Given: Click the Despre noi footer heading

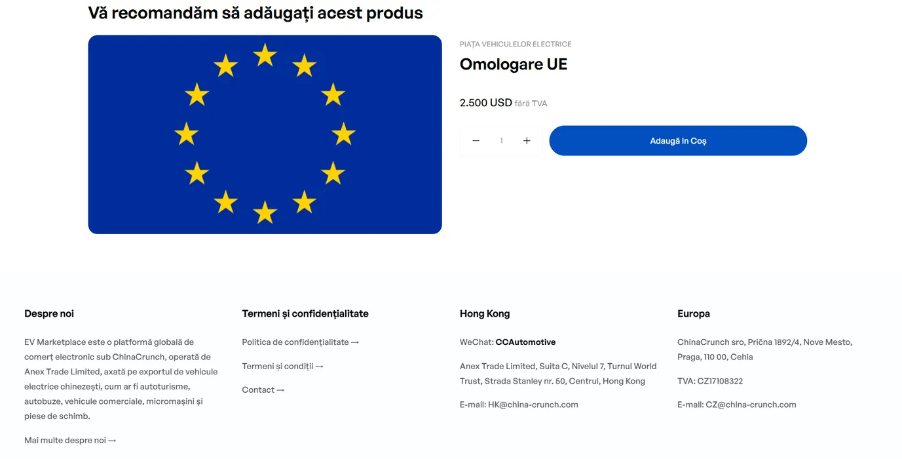Looking at the screenshot, I should 49,313.
